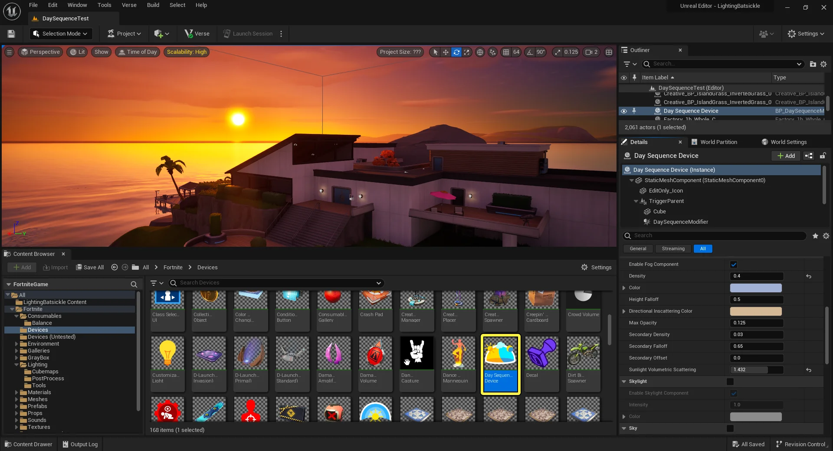Open the Help menu
Screen dimensions: 833x451
201,5
